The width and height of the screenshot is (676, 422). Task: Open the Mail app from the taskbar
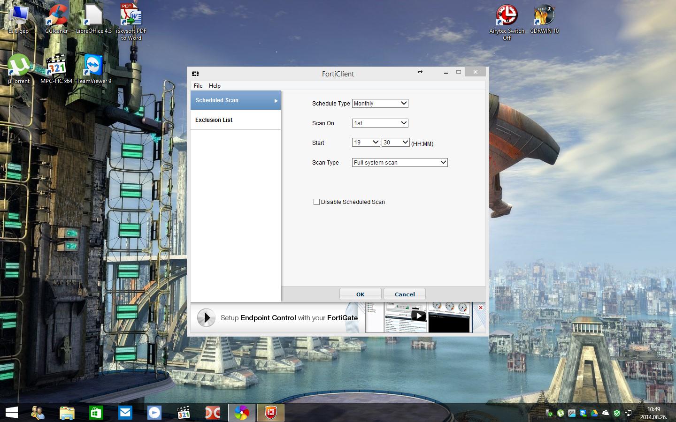[x=125, y=413]
